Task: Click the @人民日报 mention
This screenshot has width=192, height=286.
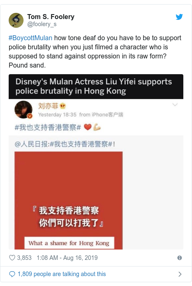Action: (x=31, y=144)
